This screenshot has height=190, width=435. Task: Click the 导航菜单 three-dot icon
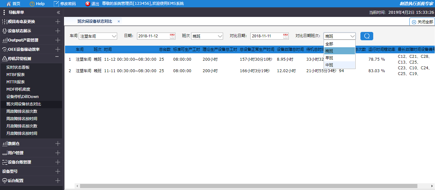click(4, 12)
